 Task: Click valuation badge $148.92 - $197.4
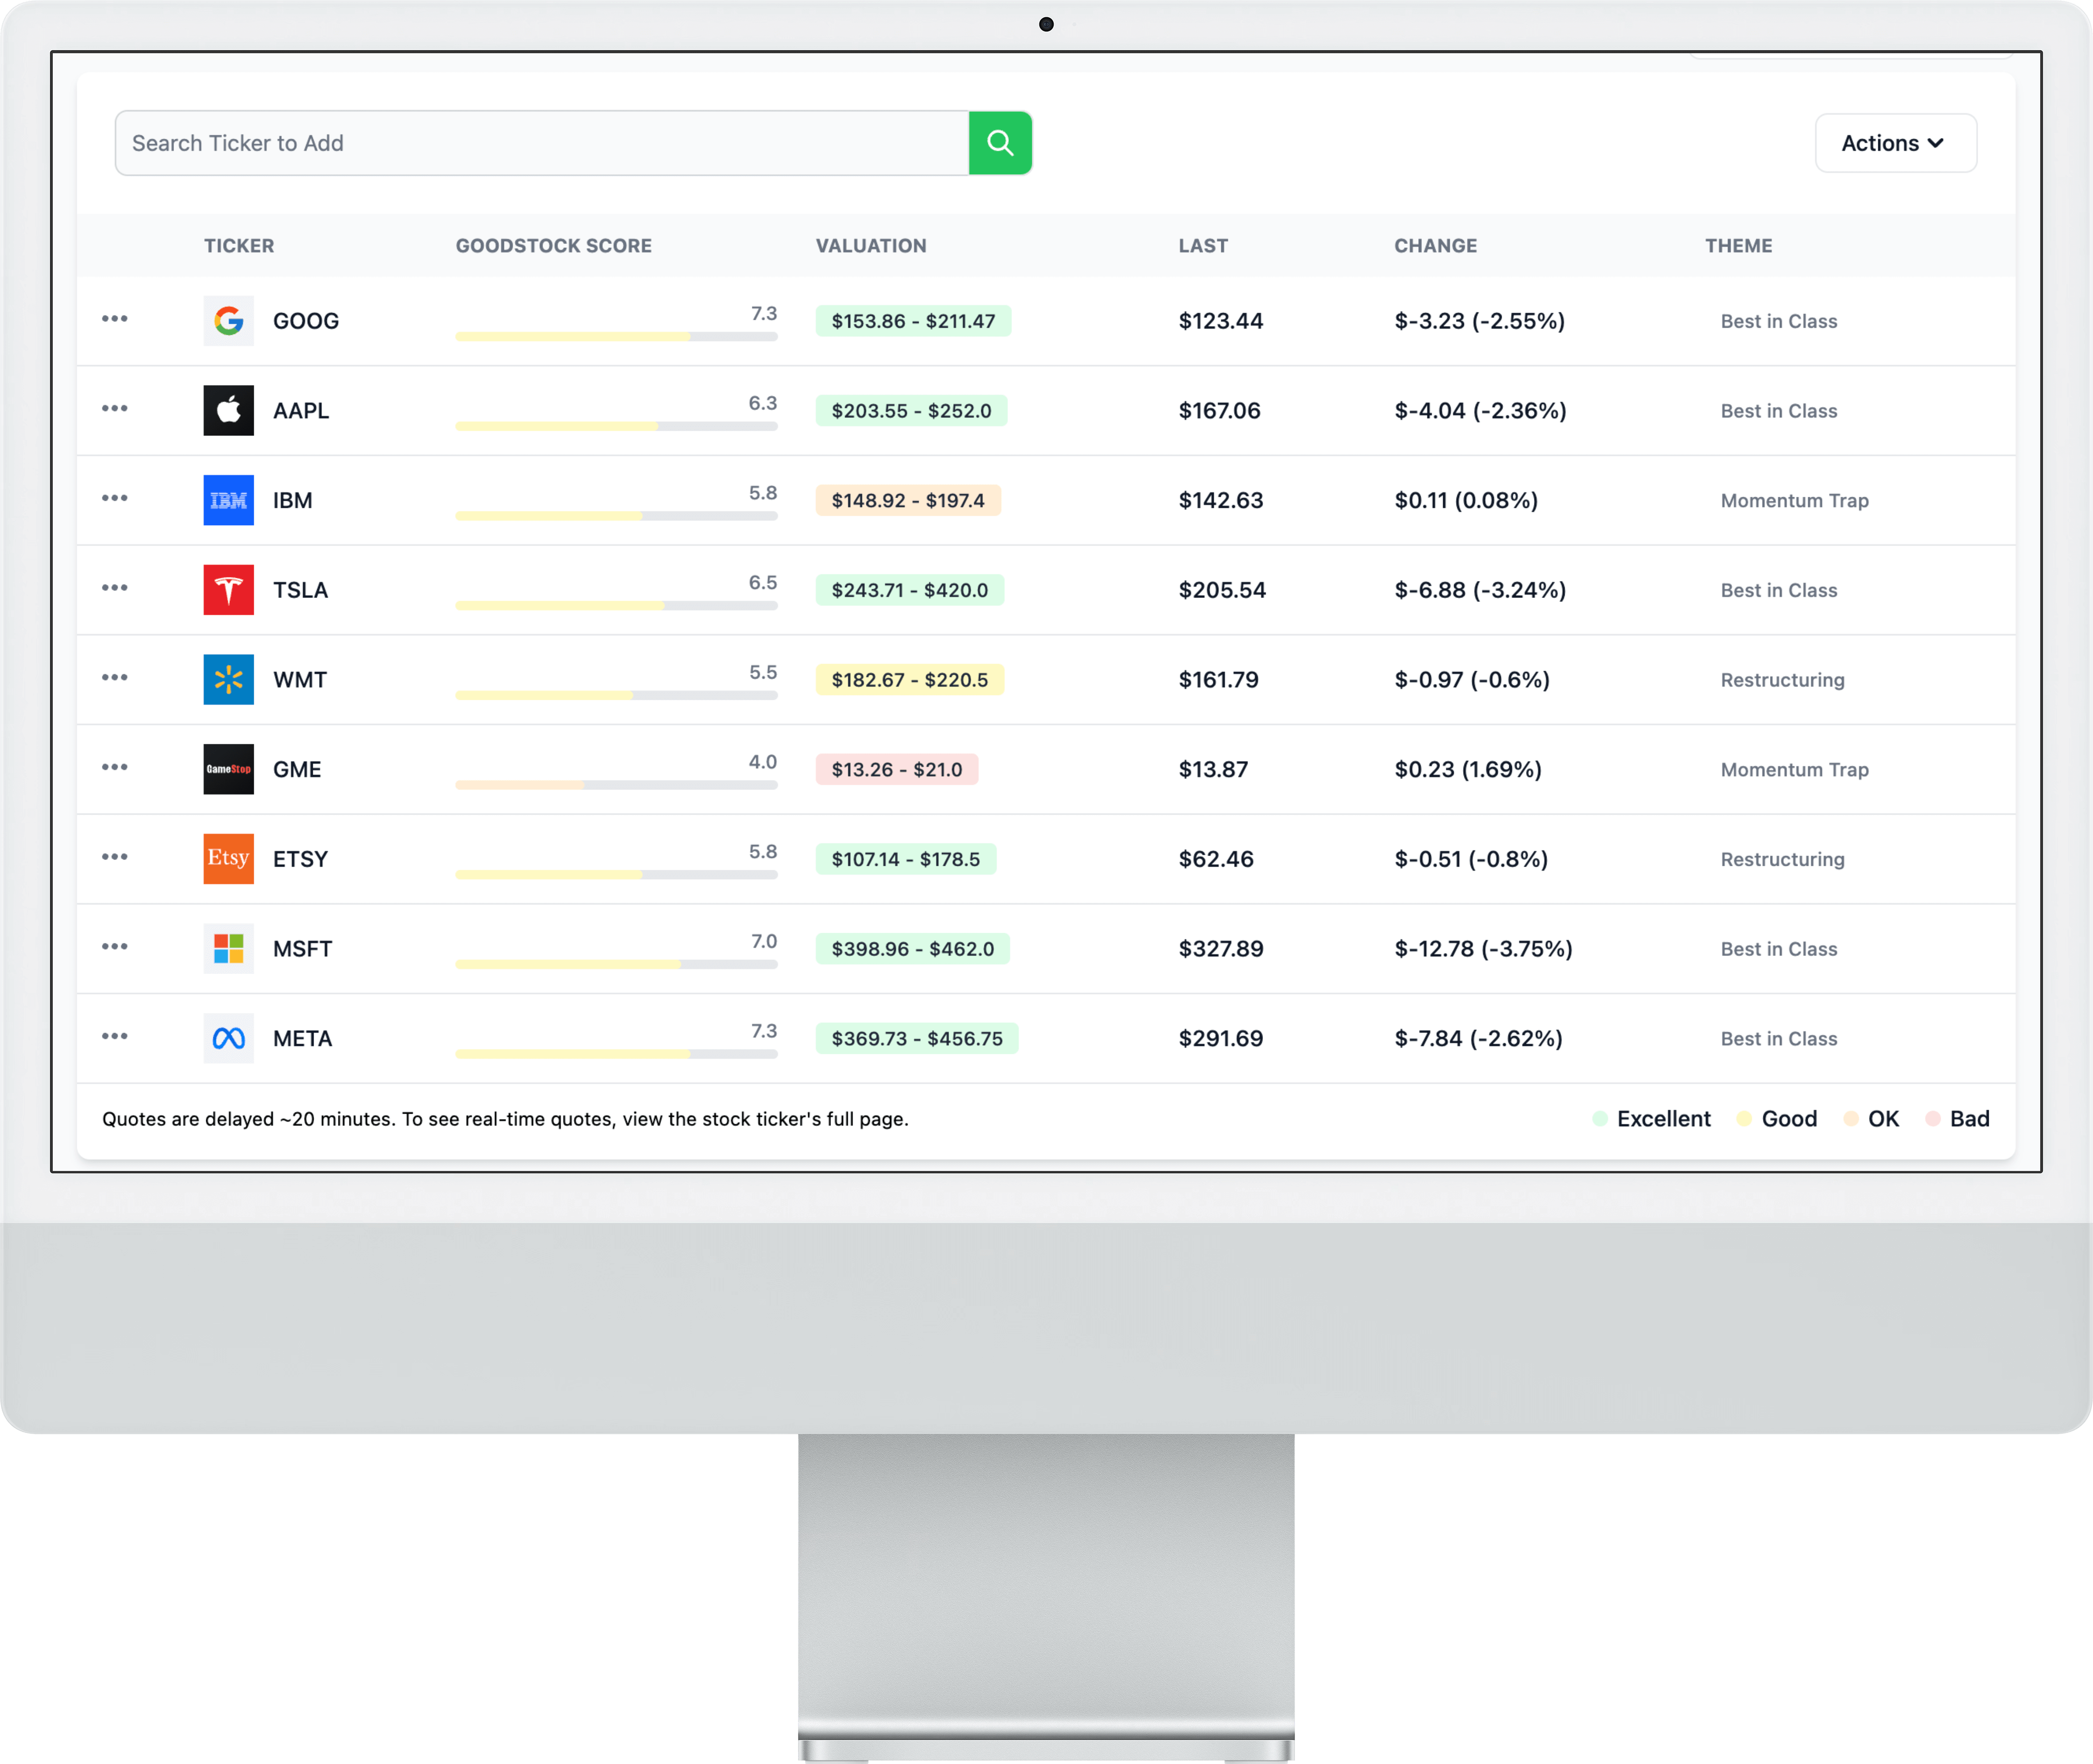(908, 500)
